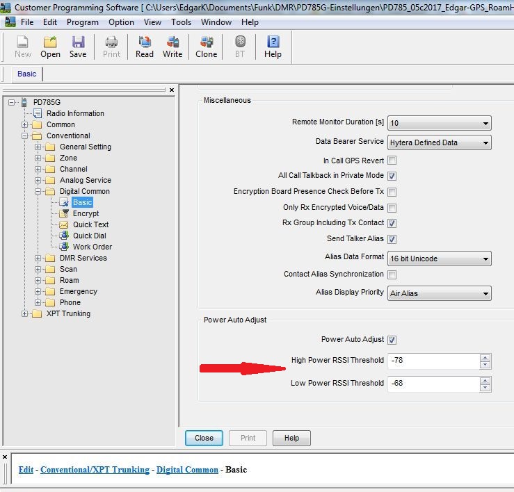
Task: Open Alias Display Priority dropdown
Action: click(440, 293)
